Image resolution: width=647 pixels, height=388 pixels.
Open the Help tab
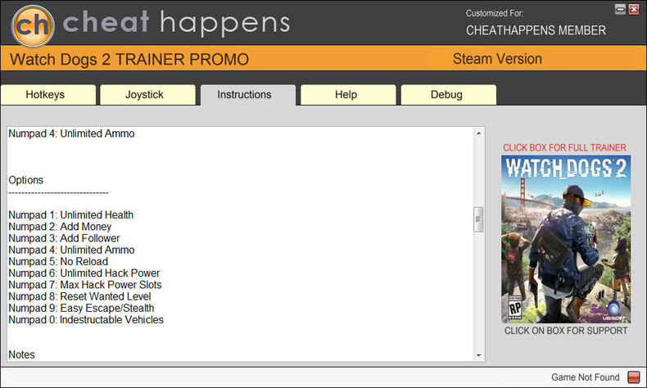click(x=348, y=95)
